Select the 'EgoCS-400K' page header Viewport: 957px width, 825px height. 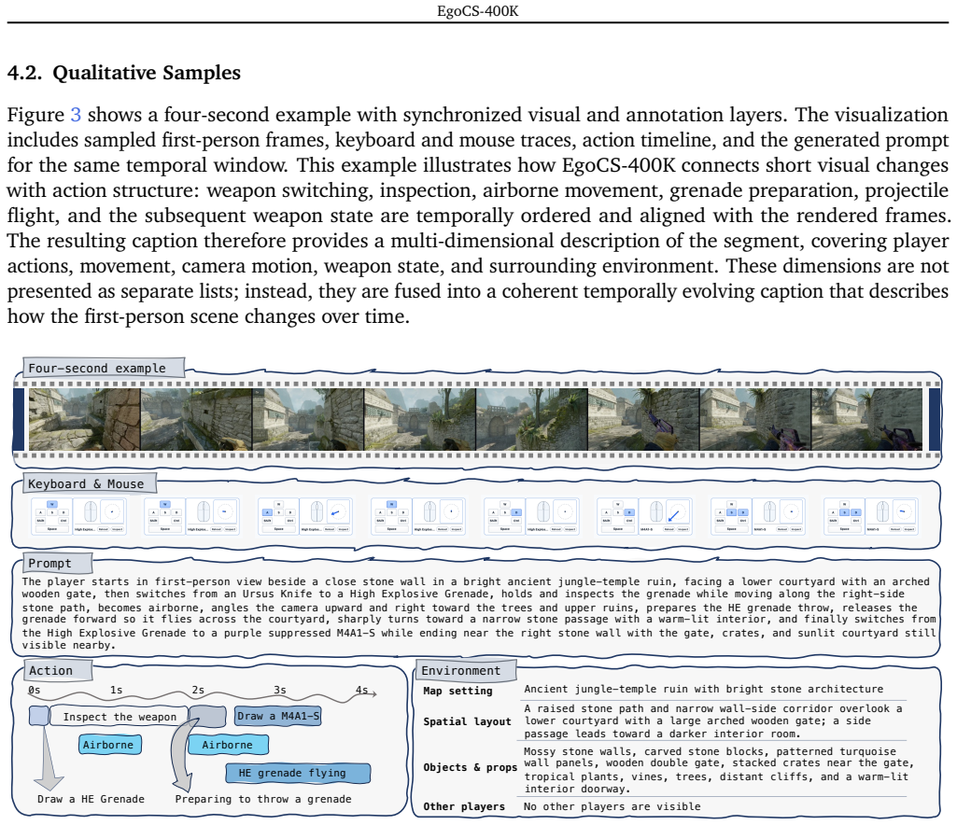pyautogui.click(x=478, y=11)
